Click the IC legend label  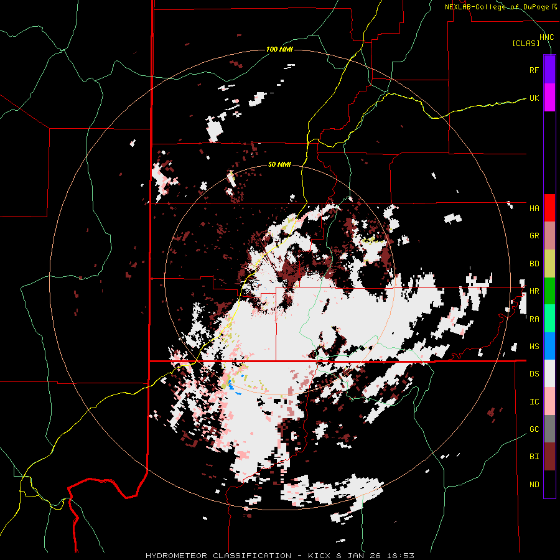534,402
